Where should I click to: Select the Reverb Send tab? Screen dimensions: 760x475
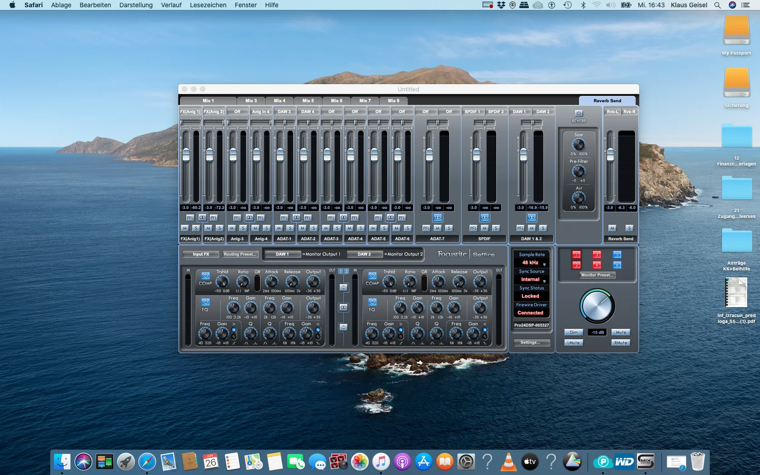click(607, 101)
